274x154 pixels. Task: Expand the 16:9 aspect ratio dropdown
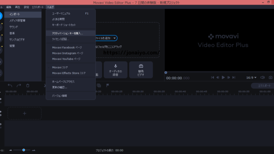251,77
